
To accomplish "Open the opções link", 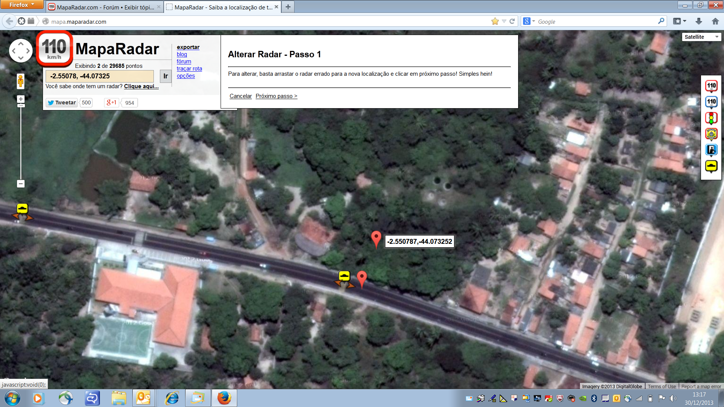I will (x=186, y=76).
